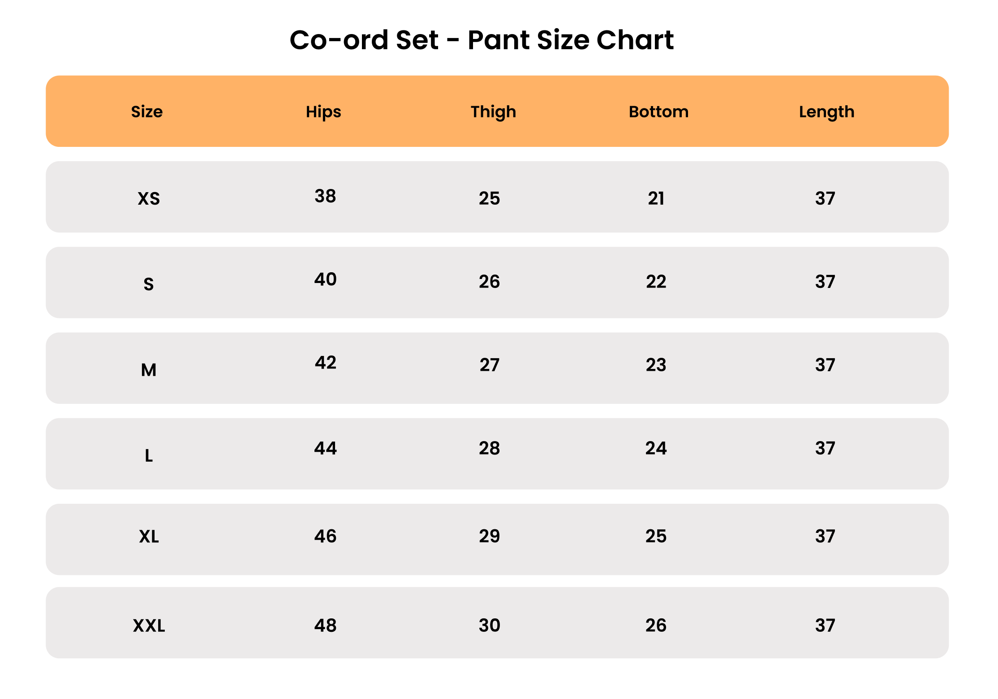Screen dimensions: 998x699
Task: Click hips value 38 in XS row
Action: pyautogui.click(x=325, y=196)
